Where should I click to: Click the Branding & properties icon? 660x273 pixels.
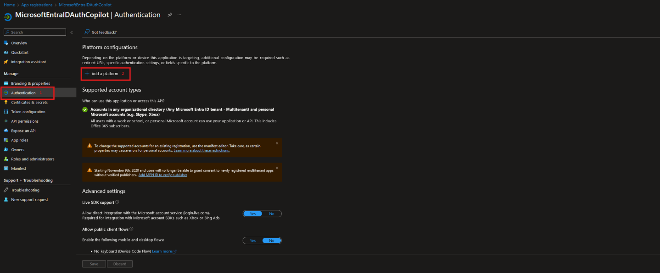6,83
